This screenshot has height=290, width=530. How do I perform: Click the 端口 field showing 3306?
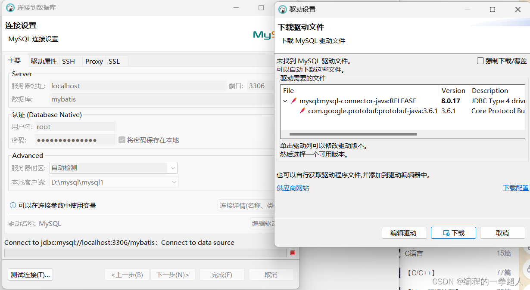[x=261, y=86]
